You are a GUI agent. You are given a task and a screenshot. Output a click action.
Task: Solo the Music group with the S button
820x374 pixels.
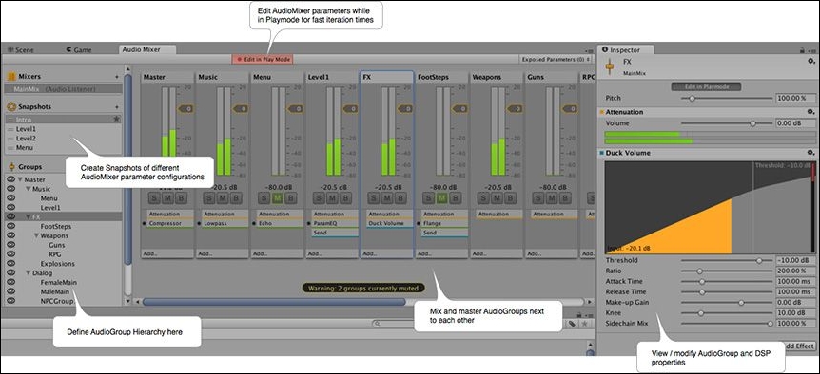[208, 197]
